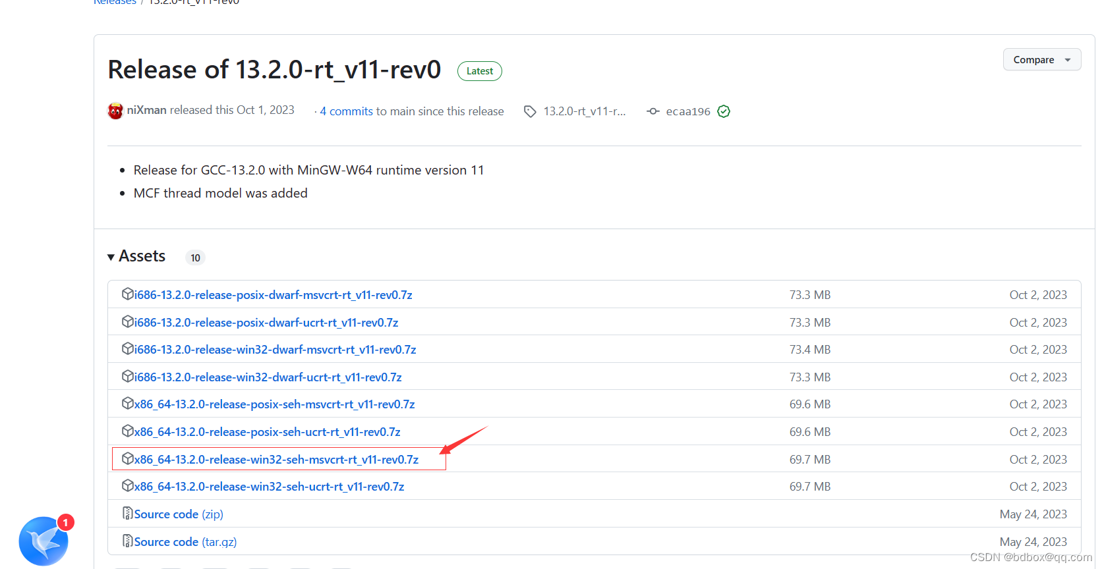Click the red notification badge on bird icon

point(65,522)
